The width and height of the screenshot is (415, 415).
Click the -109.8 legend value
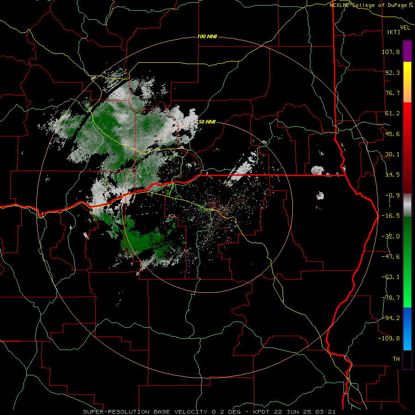click(x=389, y=338)
